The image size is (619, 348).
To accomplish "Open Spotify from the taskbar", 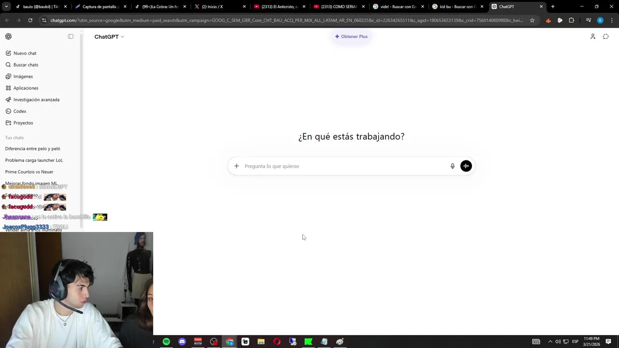I will pos(166,342).
